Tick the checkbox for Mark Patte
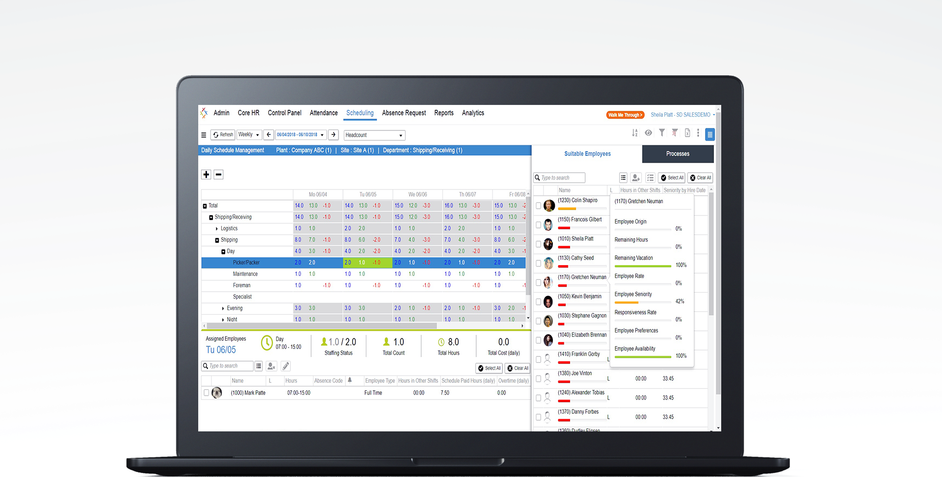The width and height of the screenshot is (942, 477). click(207, 393)
